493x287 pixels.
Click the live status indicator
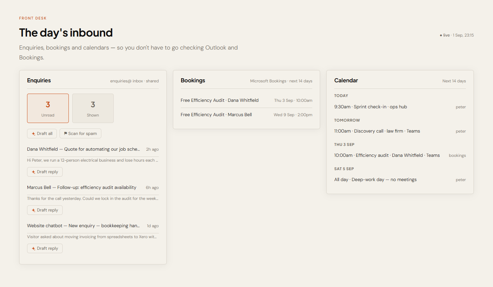click(445, 35)
